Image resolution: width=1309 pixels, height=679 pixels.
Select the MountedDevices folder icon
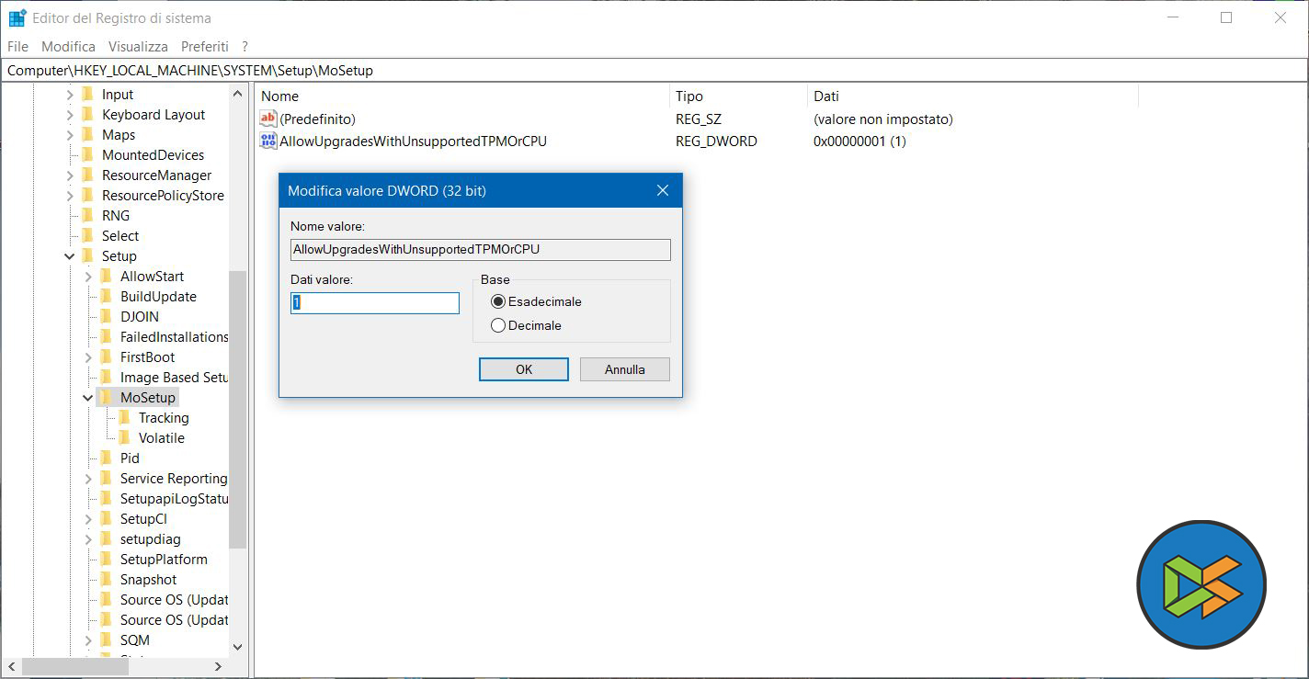pyautogui.click(x=87, y=154)
